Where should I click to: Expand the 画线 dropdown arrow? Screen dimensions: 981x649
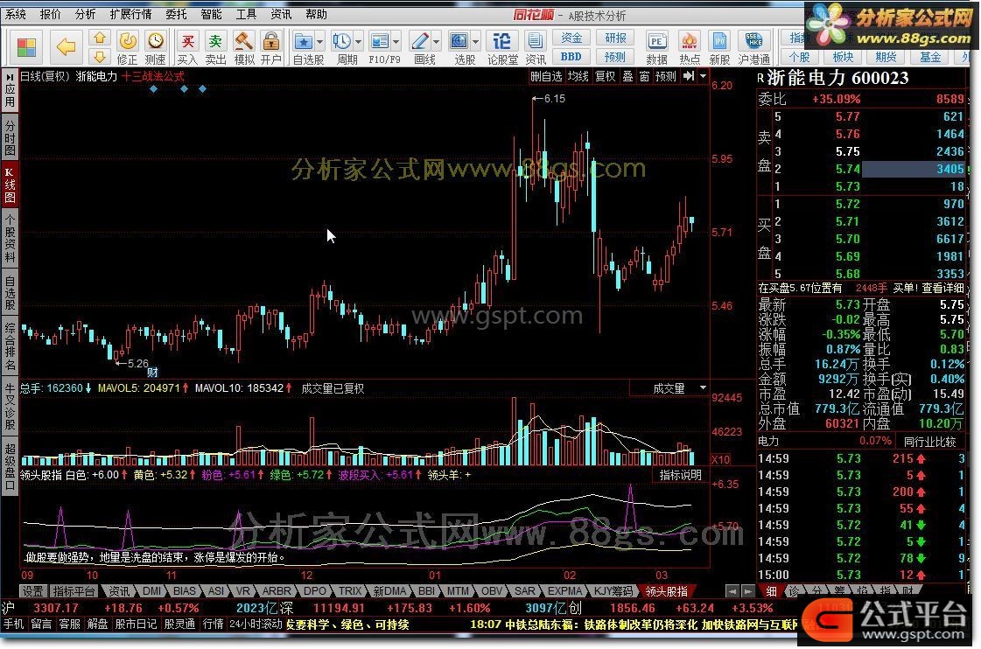coord(436,42)
